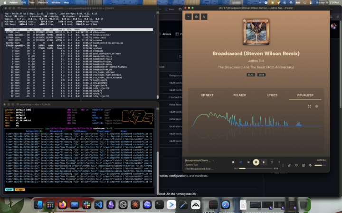Click the Broadsword album cover art
This screenshot has height=213, width=342.
256,32
